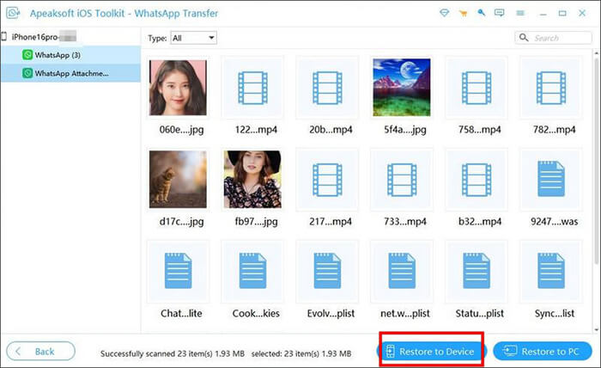Click the diamond premium icon in title bar

(x=444, y=13)
